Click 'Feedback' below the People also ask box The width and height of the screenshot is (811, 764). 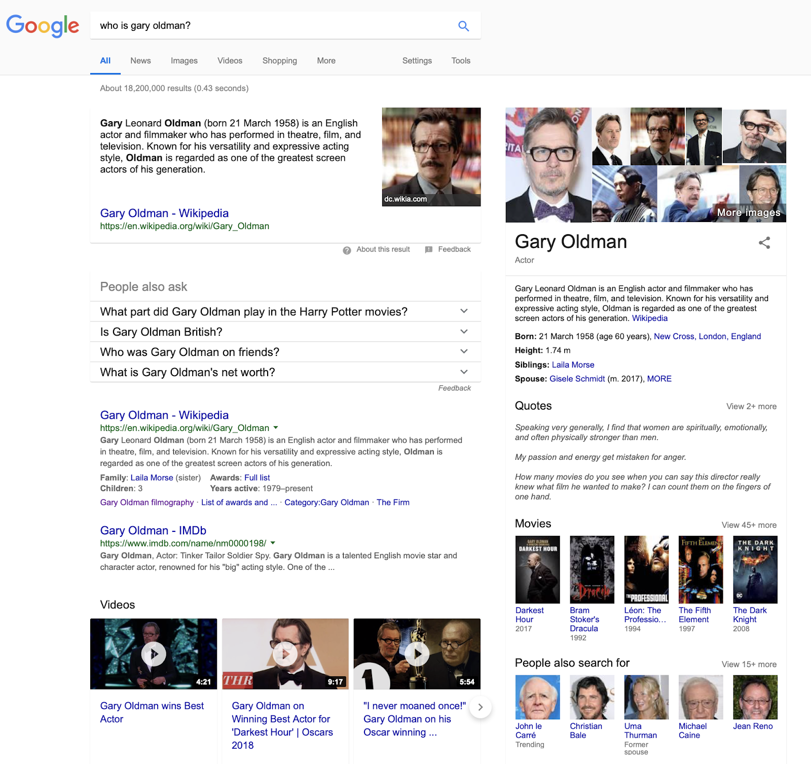tap(455, 388)
